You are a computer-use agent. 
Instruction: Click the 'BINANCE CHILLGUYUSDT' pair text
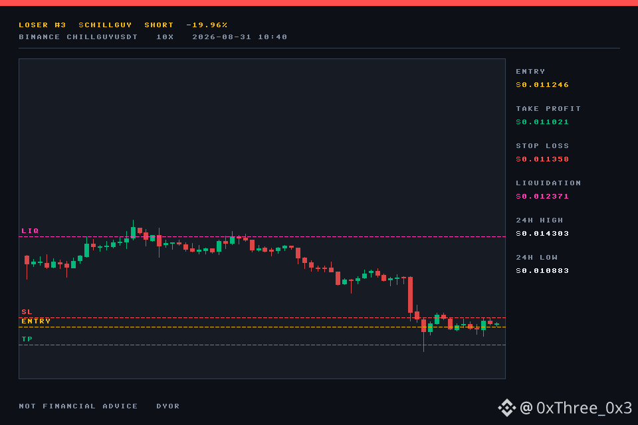click(78, 37)
